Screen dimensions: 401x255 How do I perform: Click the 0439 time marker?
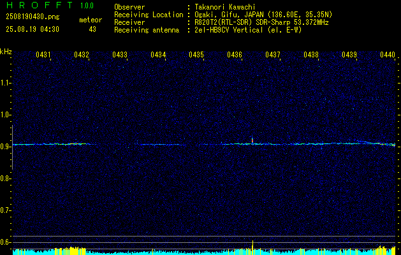tap(349, 54)
